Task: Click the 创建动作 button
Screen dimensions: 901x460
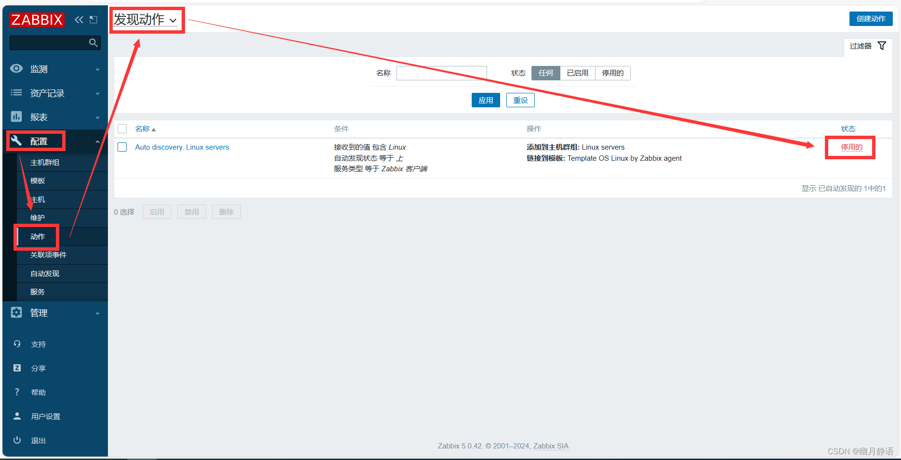Action: [x=871, y=19]
